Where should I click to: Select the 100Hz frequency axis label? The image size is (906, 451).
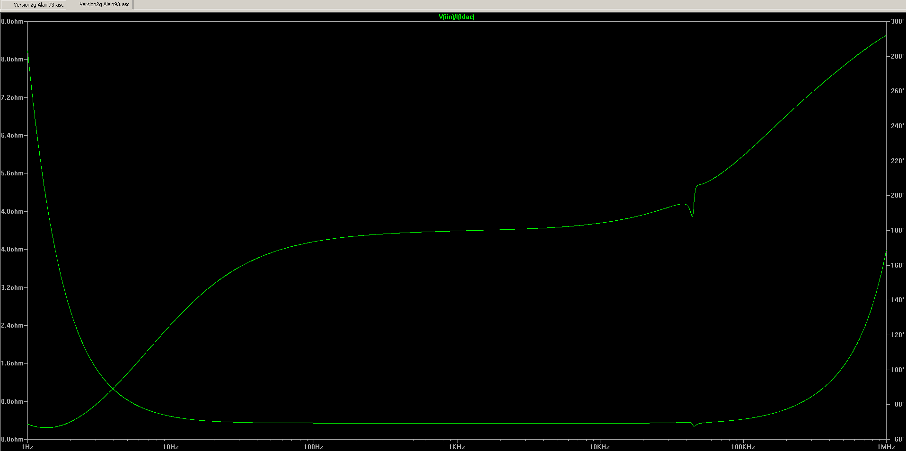314,447
